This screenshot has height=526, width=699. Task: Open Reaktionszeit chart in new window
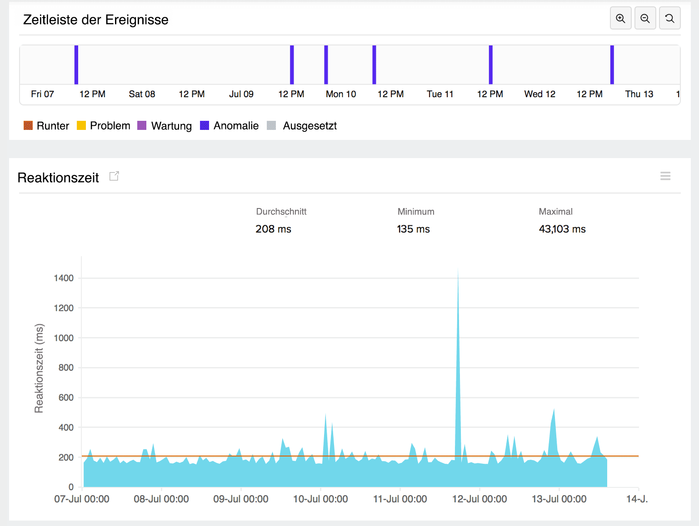(114, 176)
